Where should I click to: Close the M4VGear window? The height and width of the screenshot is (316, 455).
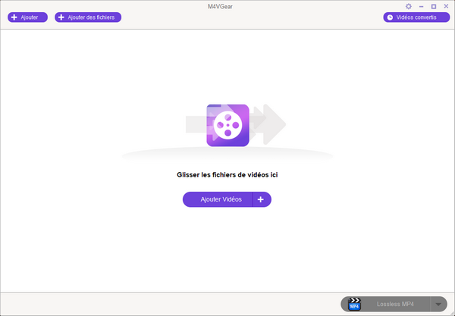tap(446, 6)
